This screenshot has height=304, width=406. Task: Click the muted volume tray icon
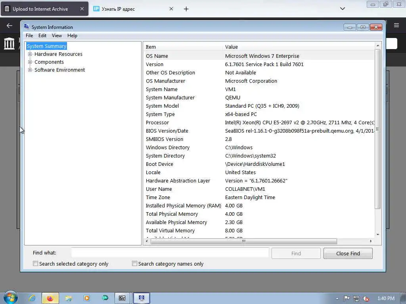[366, 298]
